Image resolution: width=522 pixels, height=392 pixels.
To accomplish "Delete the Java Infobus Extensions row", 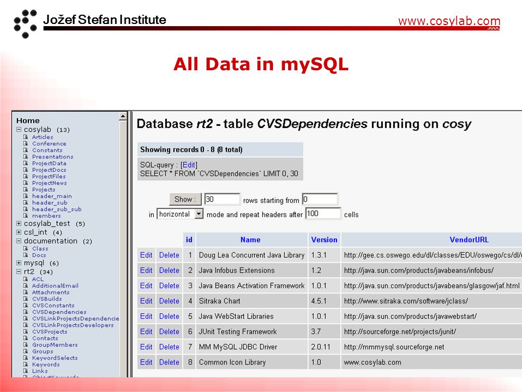I will (x=169, y=271).
